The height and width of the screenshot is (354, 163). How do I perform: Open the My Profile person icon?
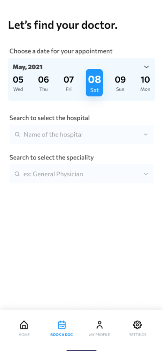click(99, 325)
